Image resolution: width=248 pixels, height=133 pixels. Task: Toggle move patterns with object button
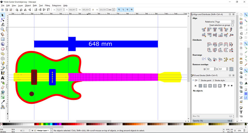pos(131,10)
